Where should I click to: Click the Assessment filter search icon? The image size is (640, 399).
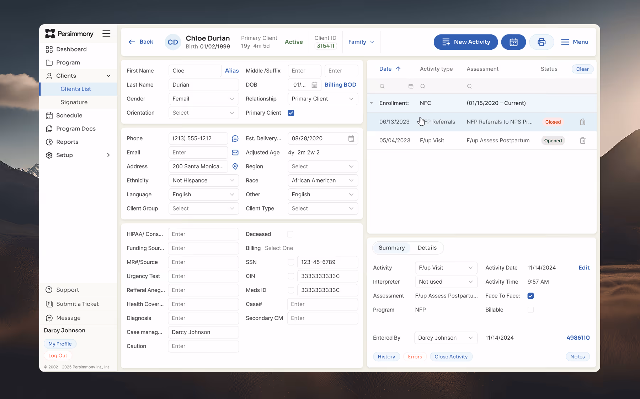pos(469,86)
